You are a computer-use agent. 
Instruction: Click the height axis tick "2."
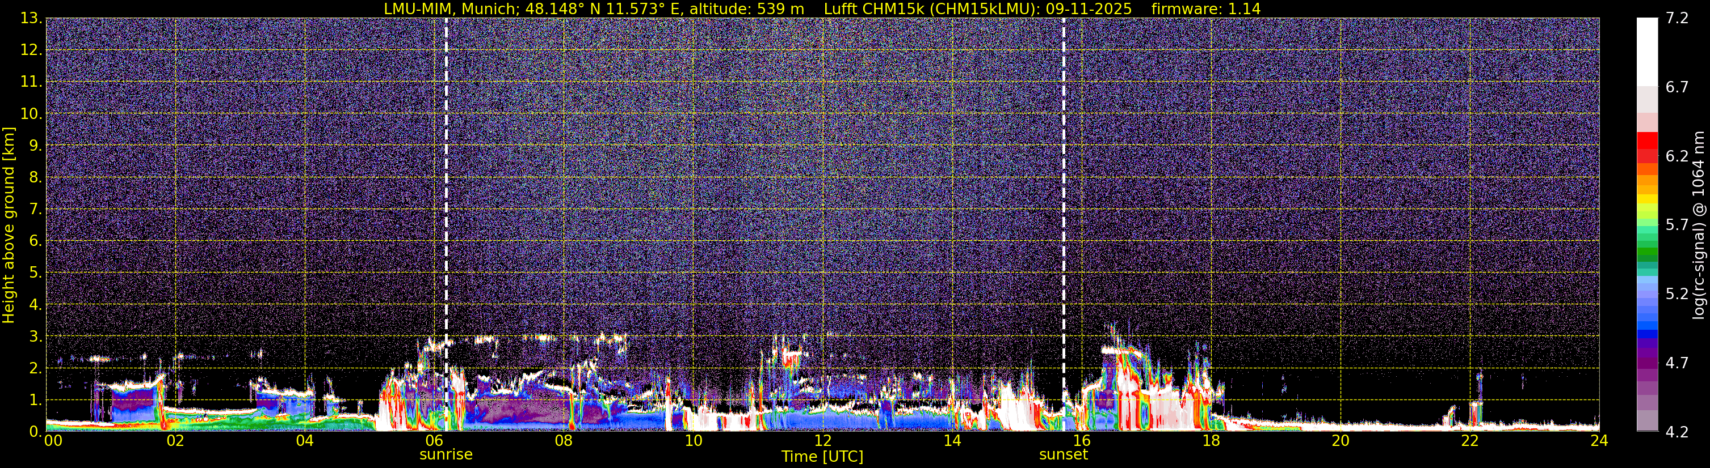[x=35, y=369]
